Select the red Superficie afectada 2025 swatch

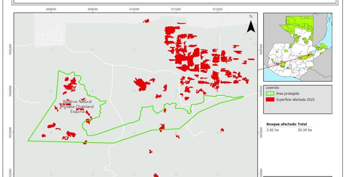(x=271, y=100)
